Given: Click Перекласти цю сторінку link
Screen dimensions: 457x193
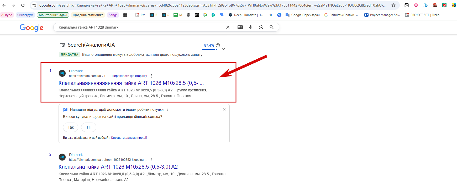Looking at the screenshot, I should tap(129, 76).
